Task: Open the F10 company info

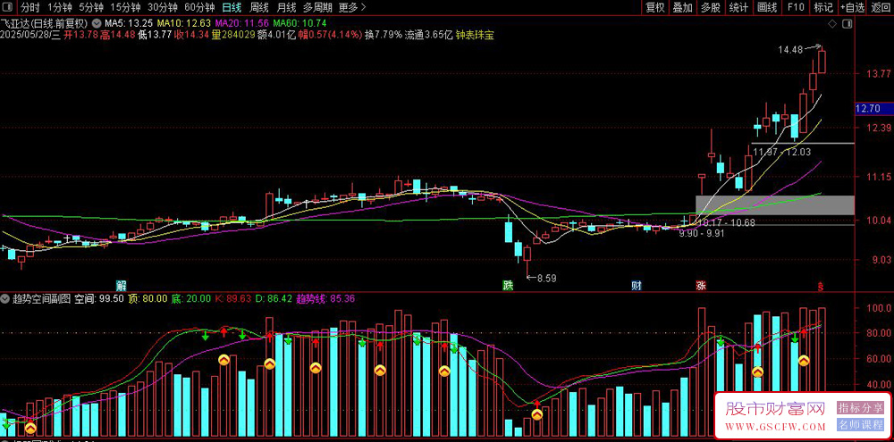Action: [796, 7]
